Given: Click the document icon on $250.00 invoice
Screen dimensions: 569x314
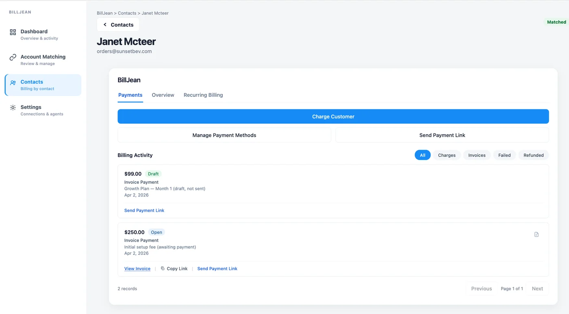Looking at the screenshot, I should click(x=536, y=234).
